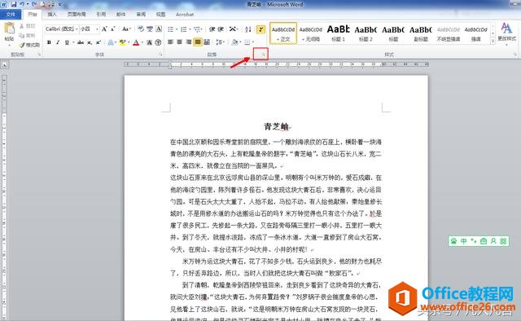The width and height of the screenshot is (521, 321).
Task: Open the font name combo box
Action: (x=62, y=29)
